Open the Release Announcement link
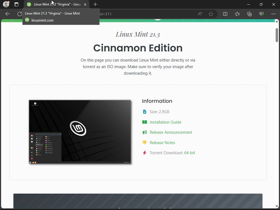280x210 pixels. click(x=171, y=132)
